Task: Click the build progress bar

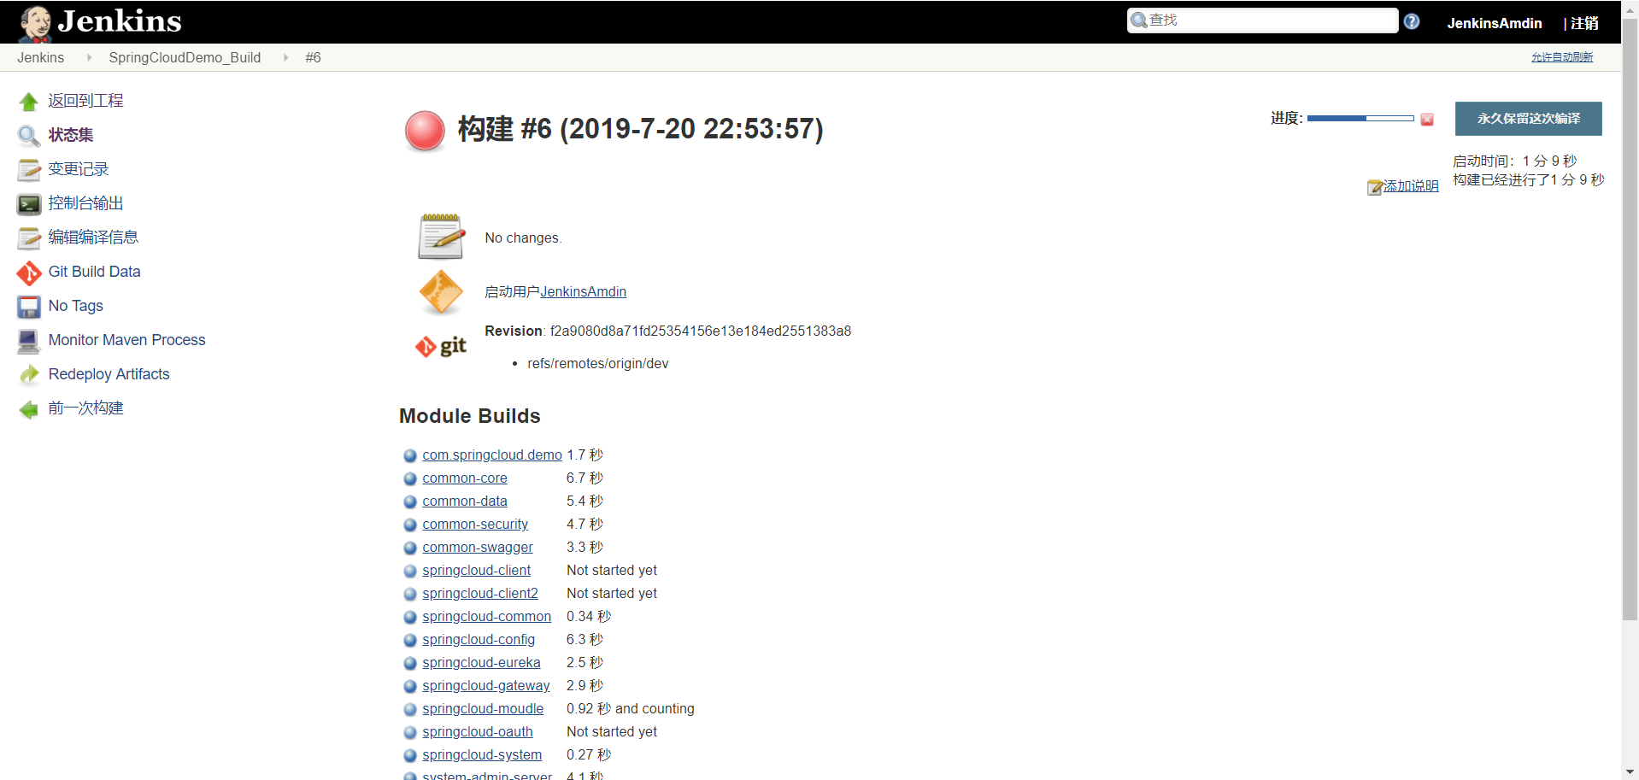Action: [x=1360, y=119]
